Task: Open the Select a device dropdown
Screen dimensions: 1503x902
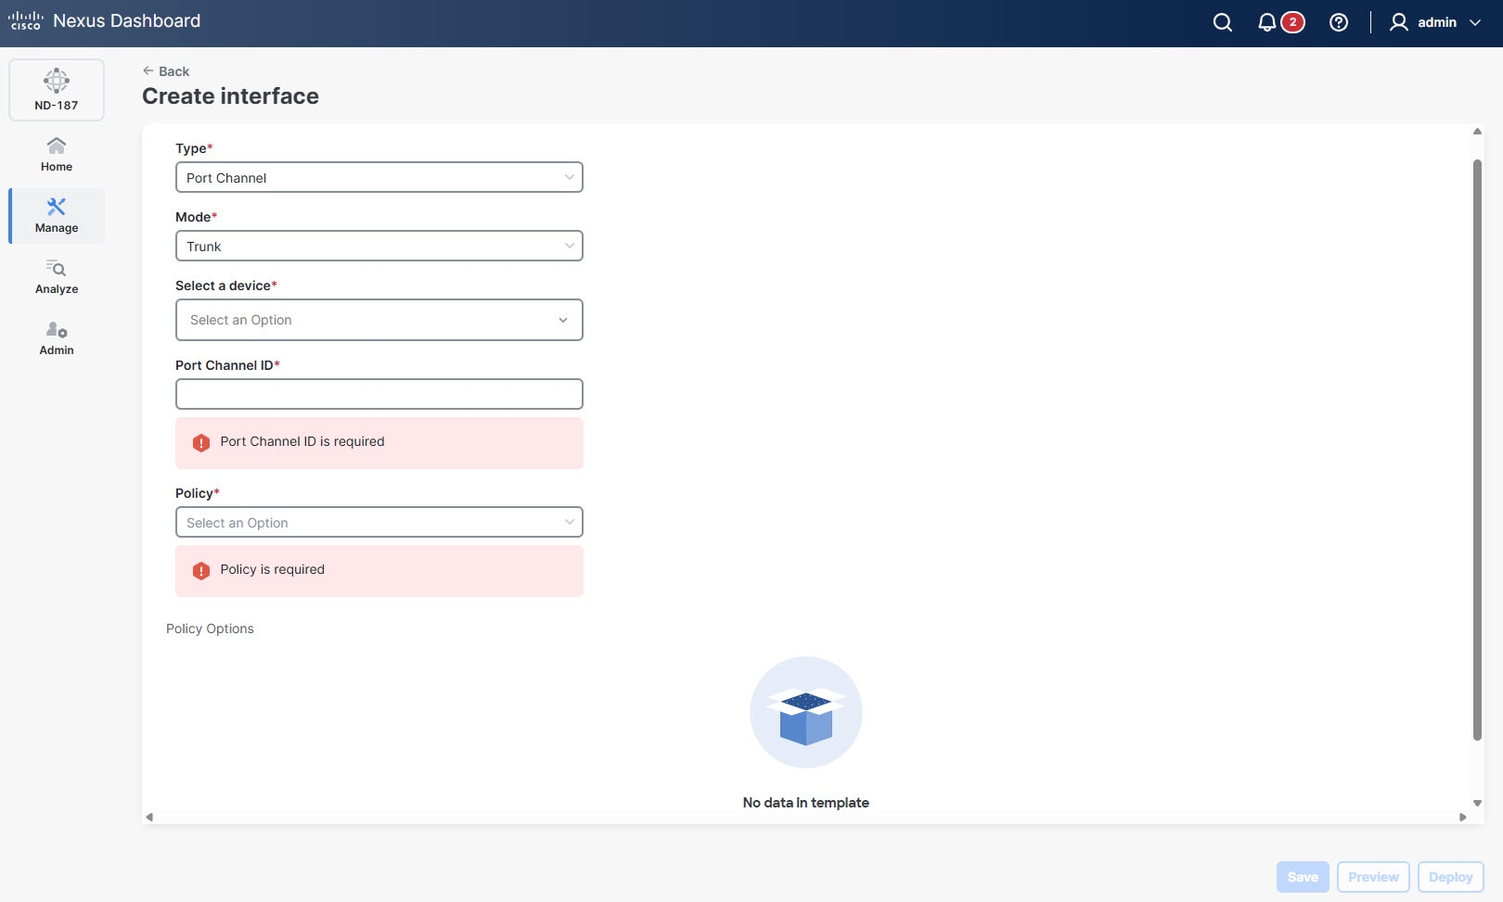Action: click(379, 320)
